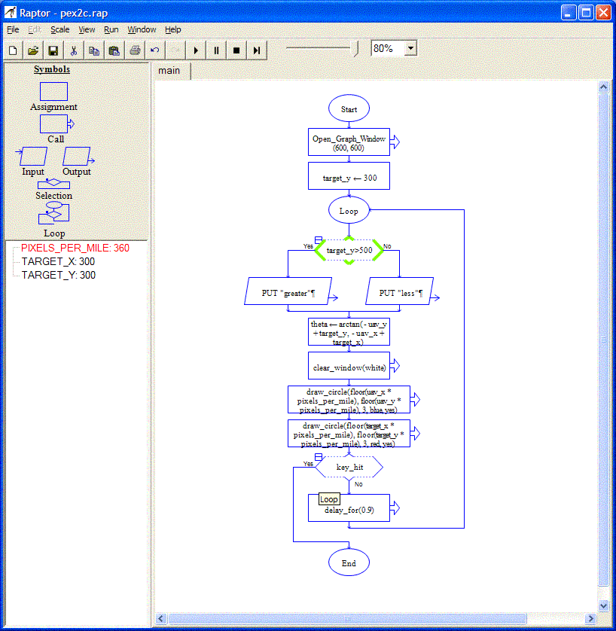Viewport: 616px width, 631px height.
Task: Click the Symbols panel heading
Action: (x=51, y=69)
